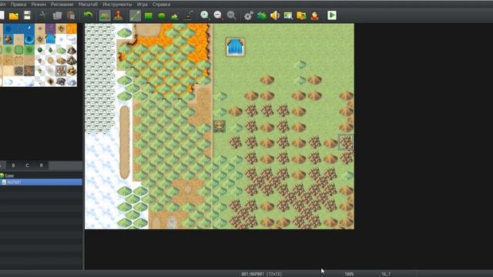Click the Zoom Out magnifier icon
The width and height of the screenshot is (493, 277).
point(218,15)
